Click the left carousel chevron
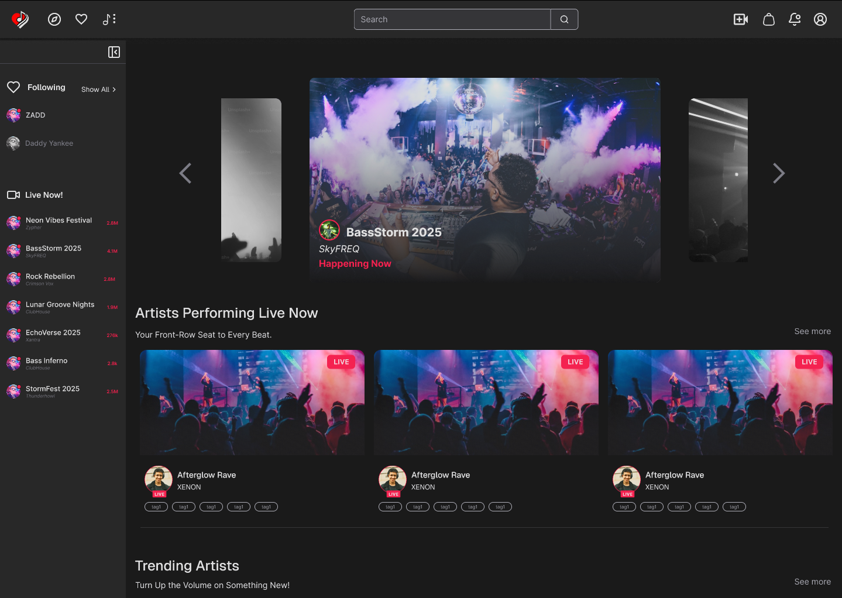The height and width of the screenshot is (598, 842). [x=185, y=173]
